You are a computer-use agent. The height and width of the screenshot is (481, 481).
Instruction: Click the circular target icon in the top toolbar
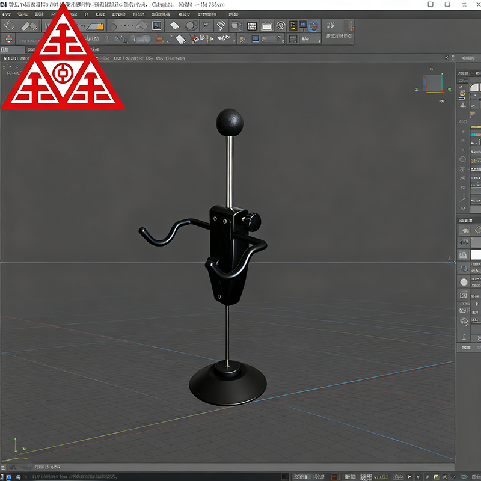click(280, 26)
